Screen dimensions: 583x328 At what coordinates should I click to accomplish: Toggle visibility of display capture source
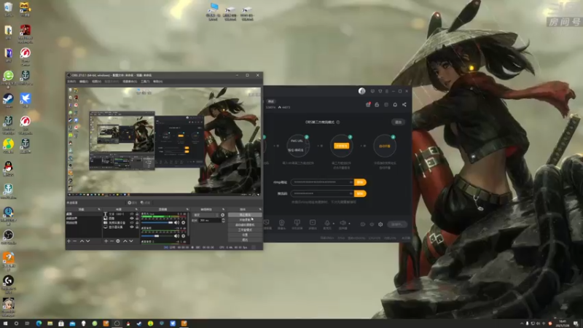pos(132,227)
